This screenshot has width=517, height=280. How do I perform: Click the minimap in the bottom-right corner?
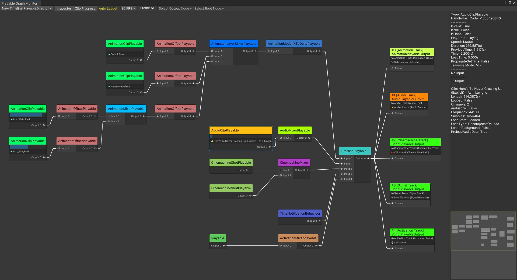(483, 232)
